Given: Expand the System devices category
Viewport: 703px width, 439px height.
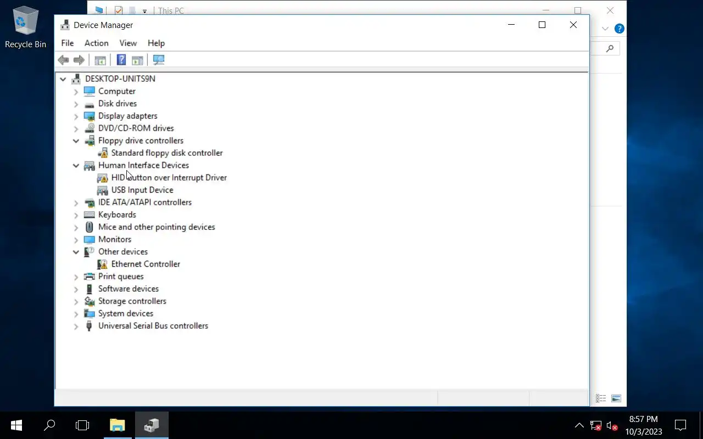Looking at the screenshot, I should [76, 314].
